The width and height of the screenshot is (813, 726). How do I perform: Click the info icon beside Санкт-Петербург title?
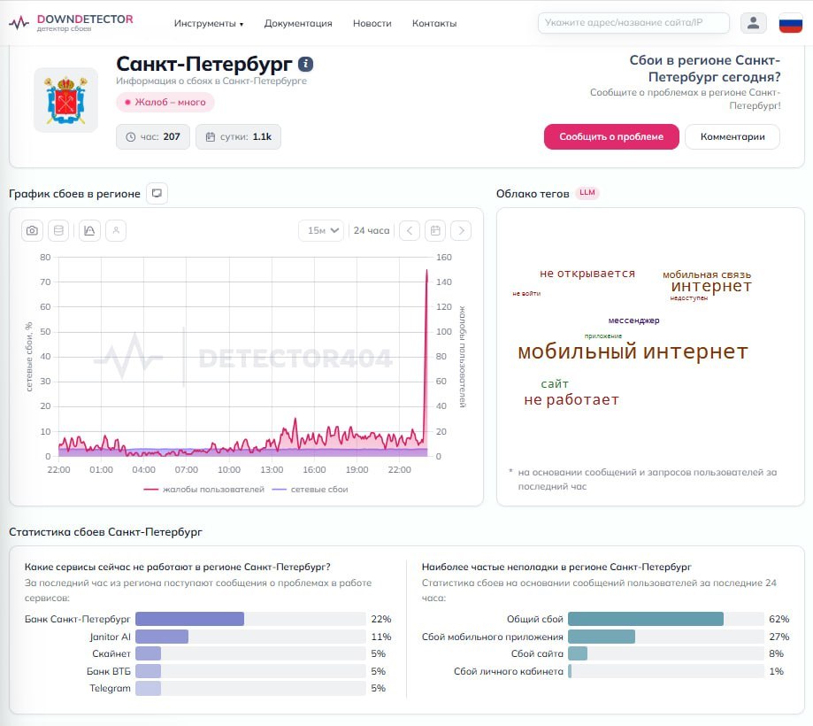coord(305,64)
